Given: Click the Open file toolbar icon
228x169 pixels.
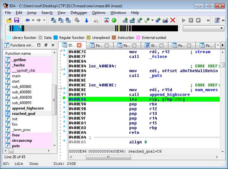Looking at the screenshot, I should pos(9,20).
